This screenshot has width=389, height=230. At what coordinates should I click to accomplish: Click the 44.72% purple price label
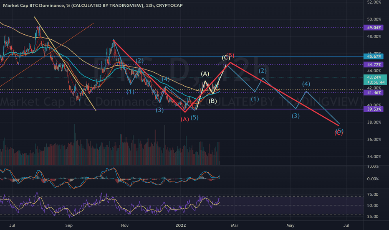pyautogui.click(x=374, y=65)
